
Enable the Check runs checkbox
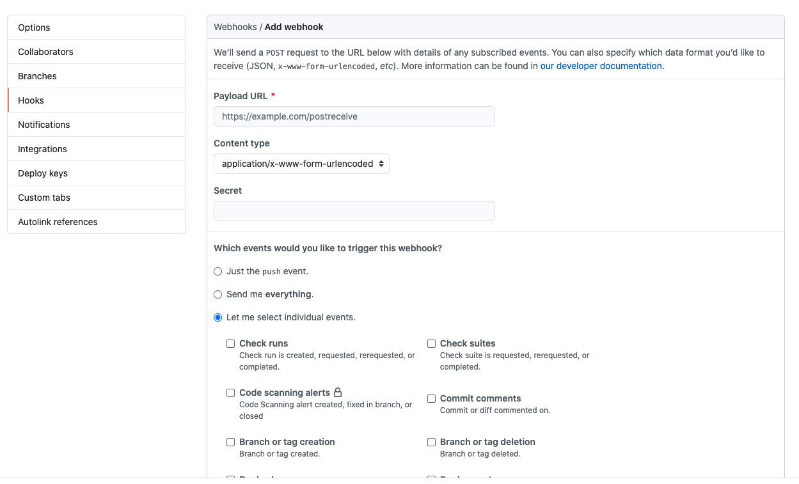coord(231,344)
